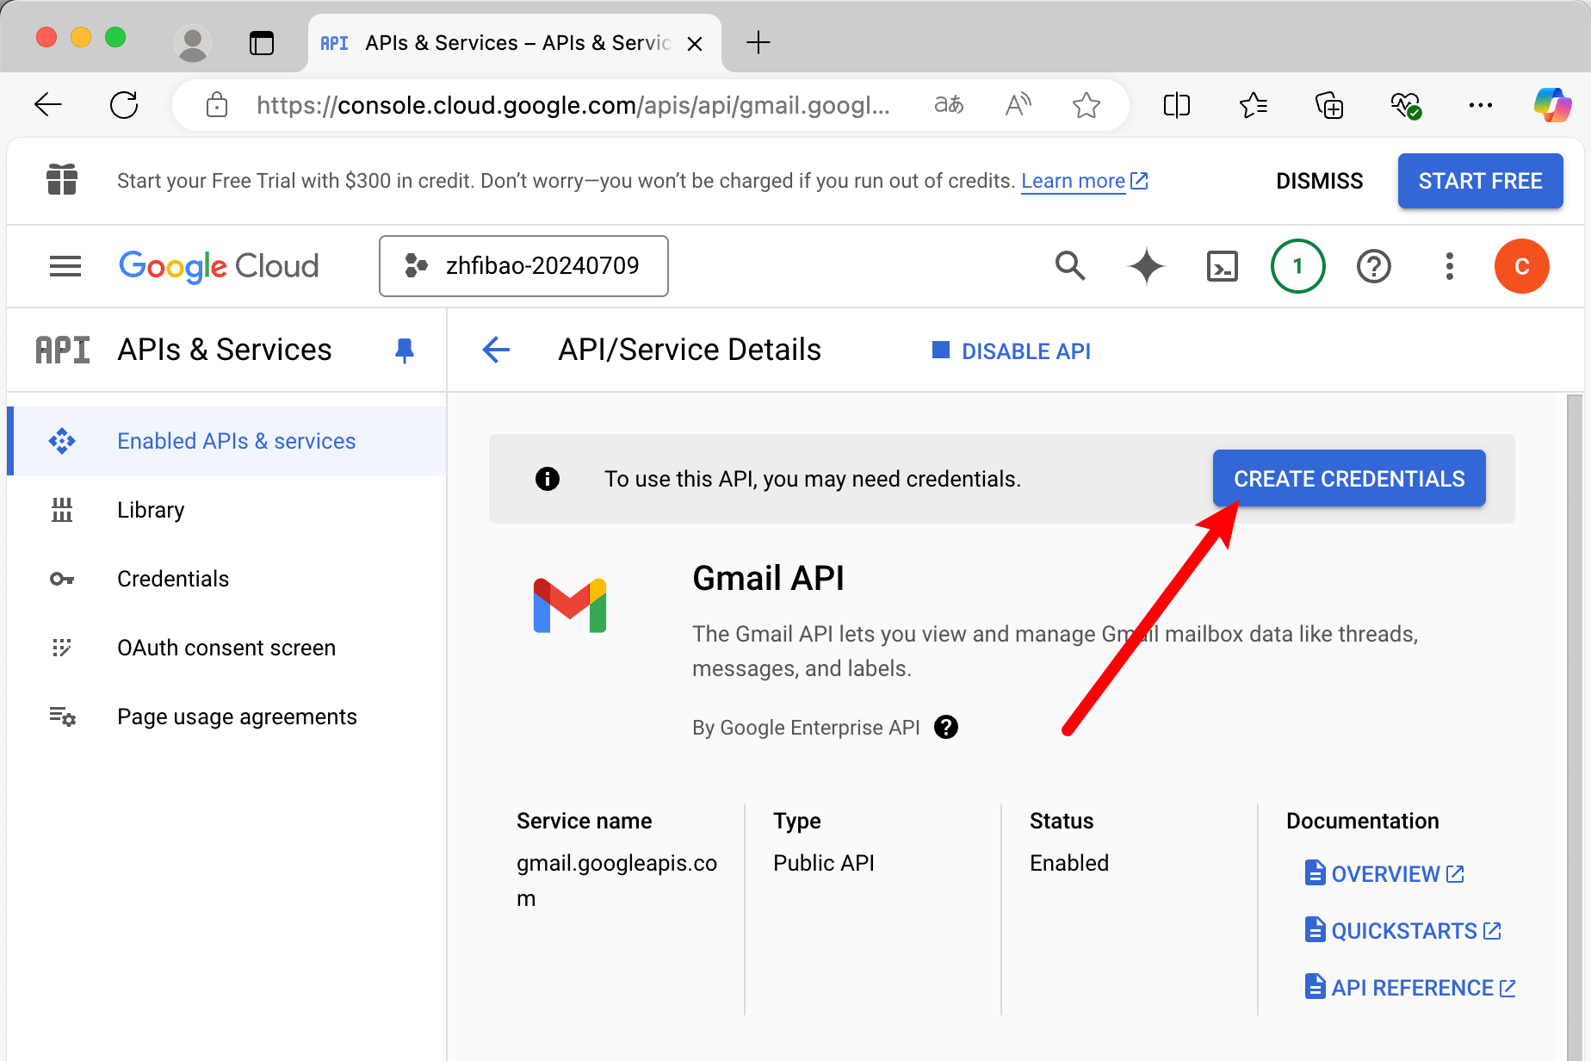
Task: Open the Collections icon
Action: pyautogui.click(x=1329, y=105)
